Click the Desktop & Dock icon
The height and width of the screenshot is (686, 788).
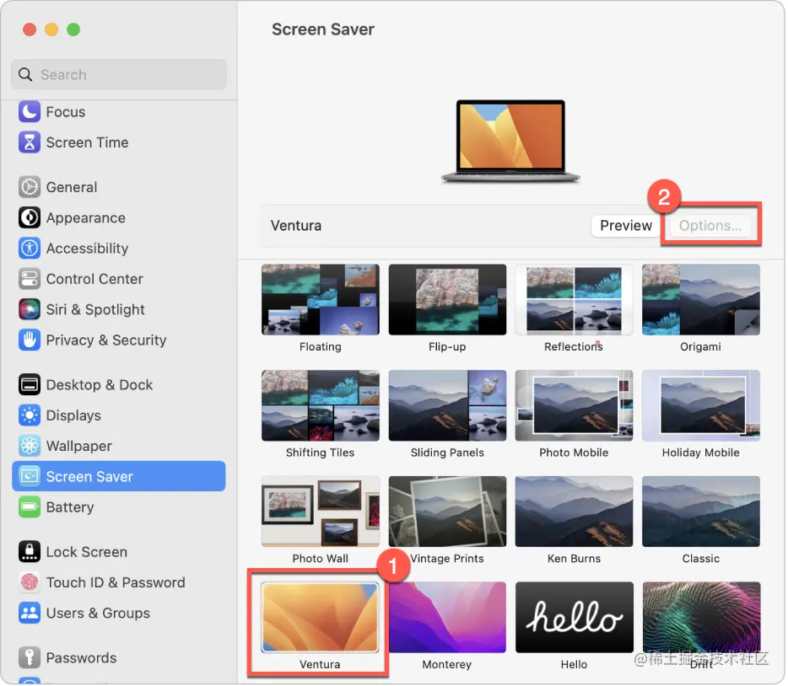click(30, 384)
